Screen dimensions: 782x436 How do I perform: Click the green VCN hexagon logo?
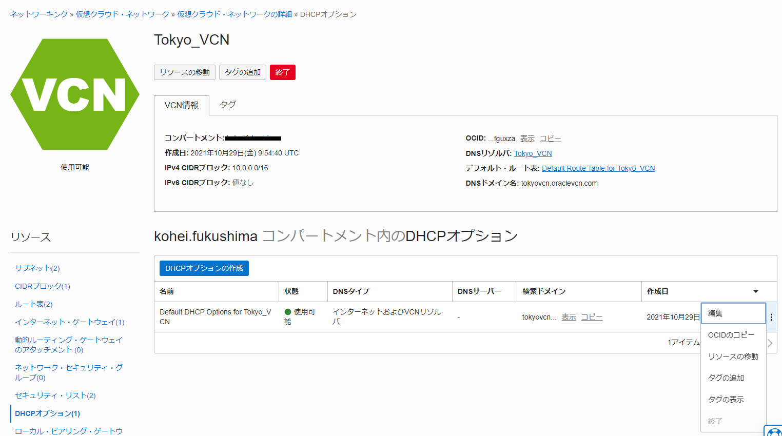[75, 94]
